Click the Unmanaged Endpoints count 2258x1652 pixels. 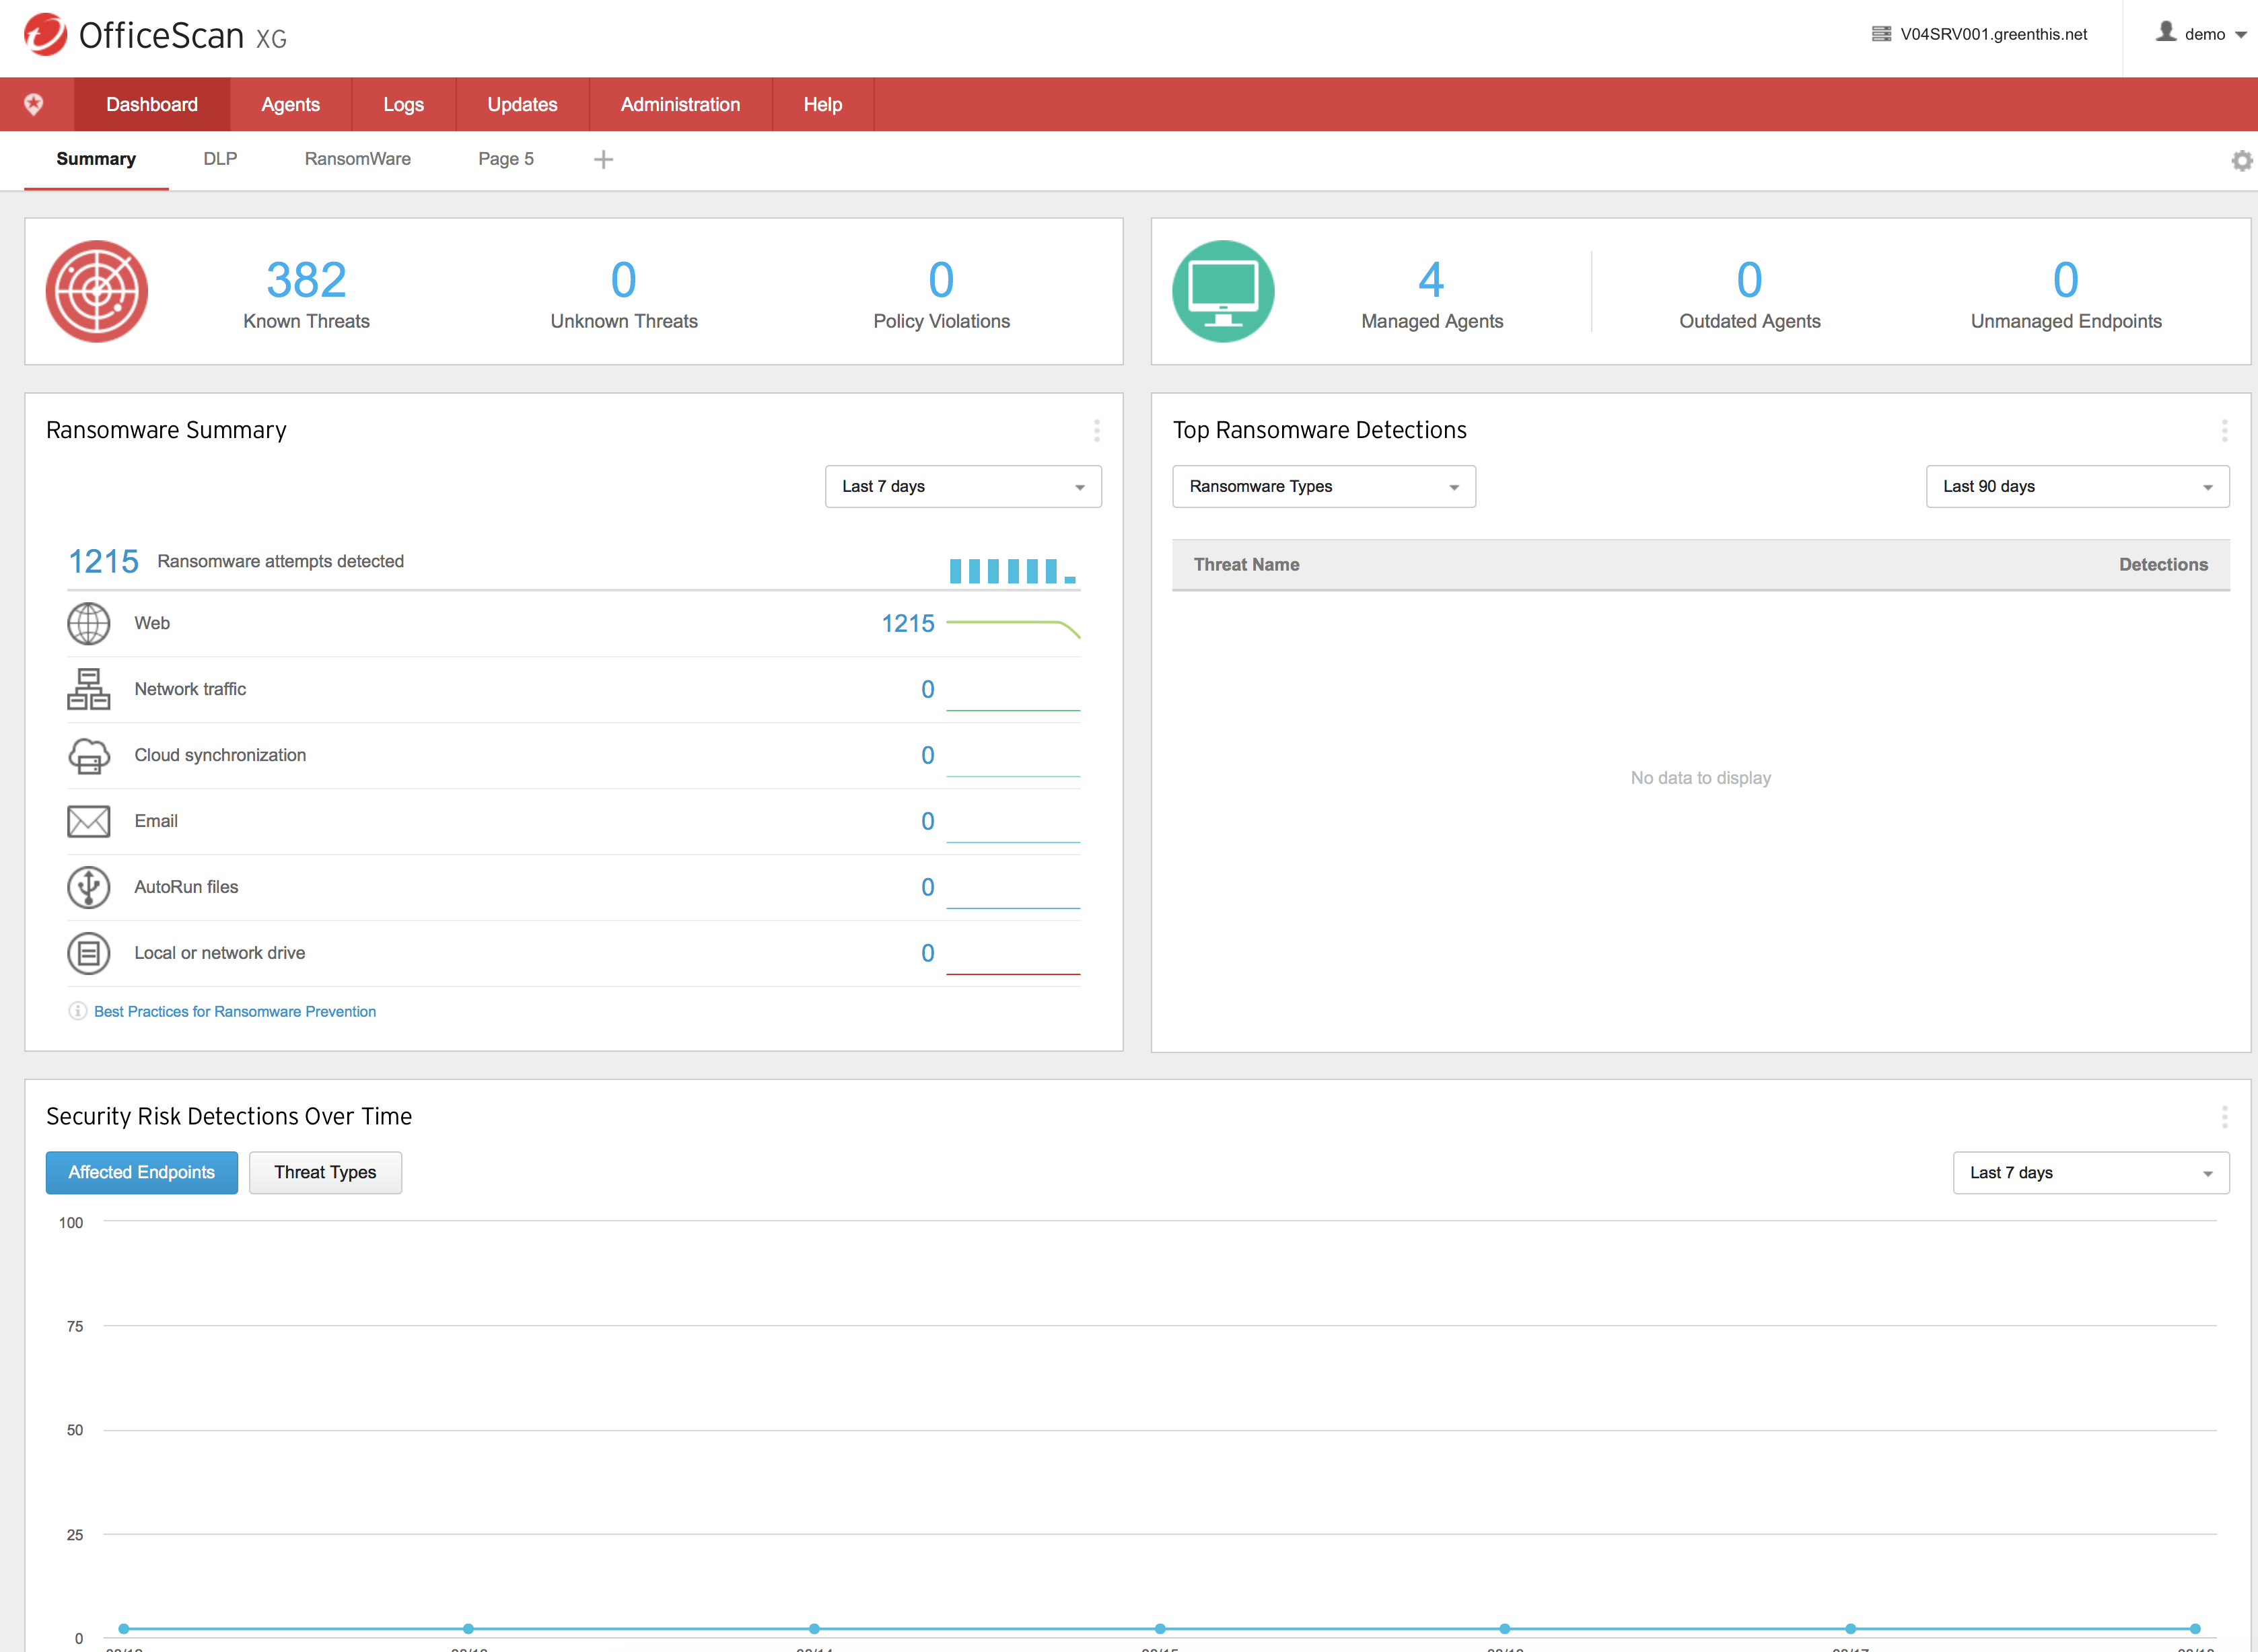point(2066,280)
